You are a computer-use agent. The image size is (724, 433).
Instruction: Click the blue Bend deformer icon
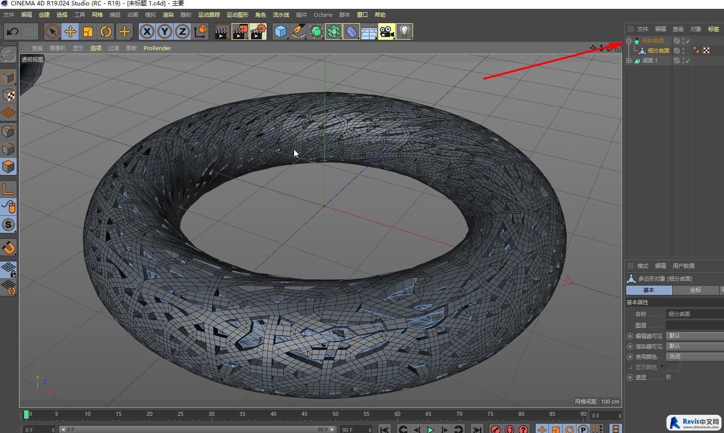coord(351,31)
